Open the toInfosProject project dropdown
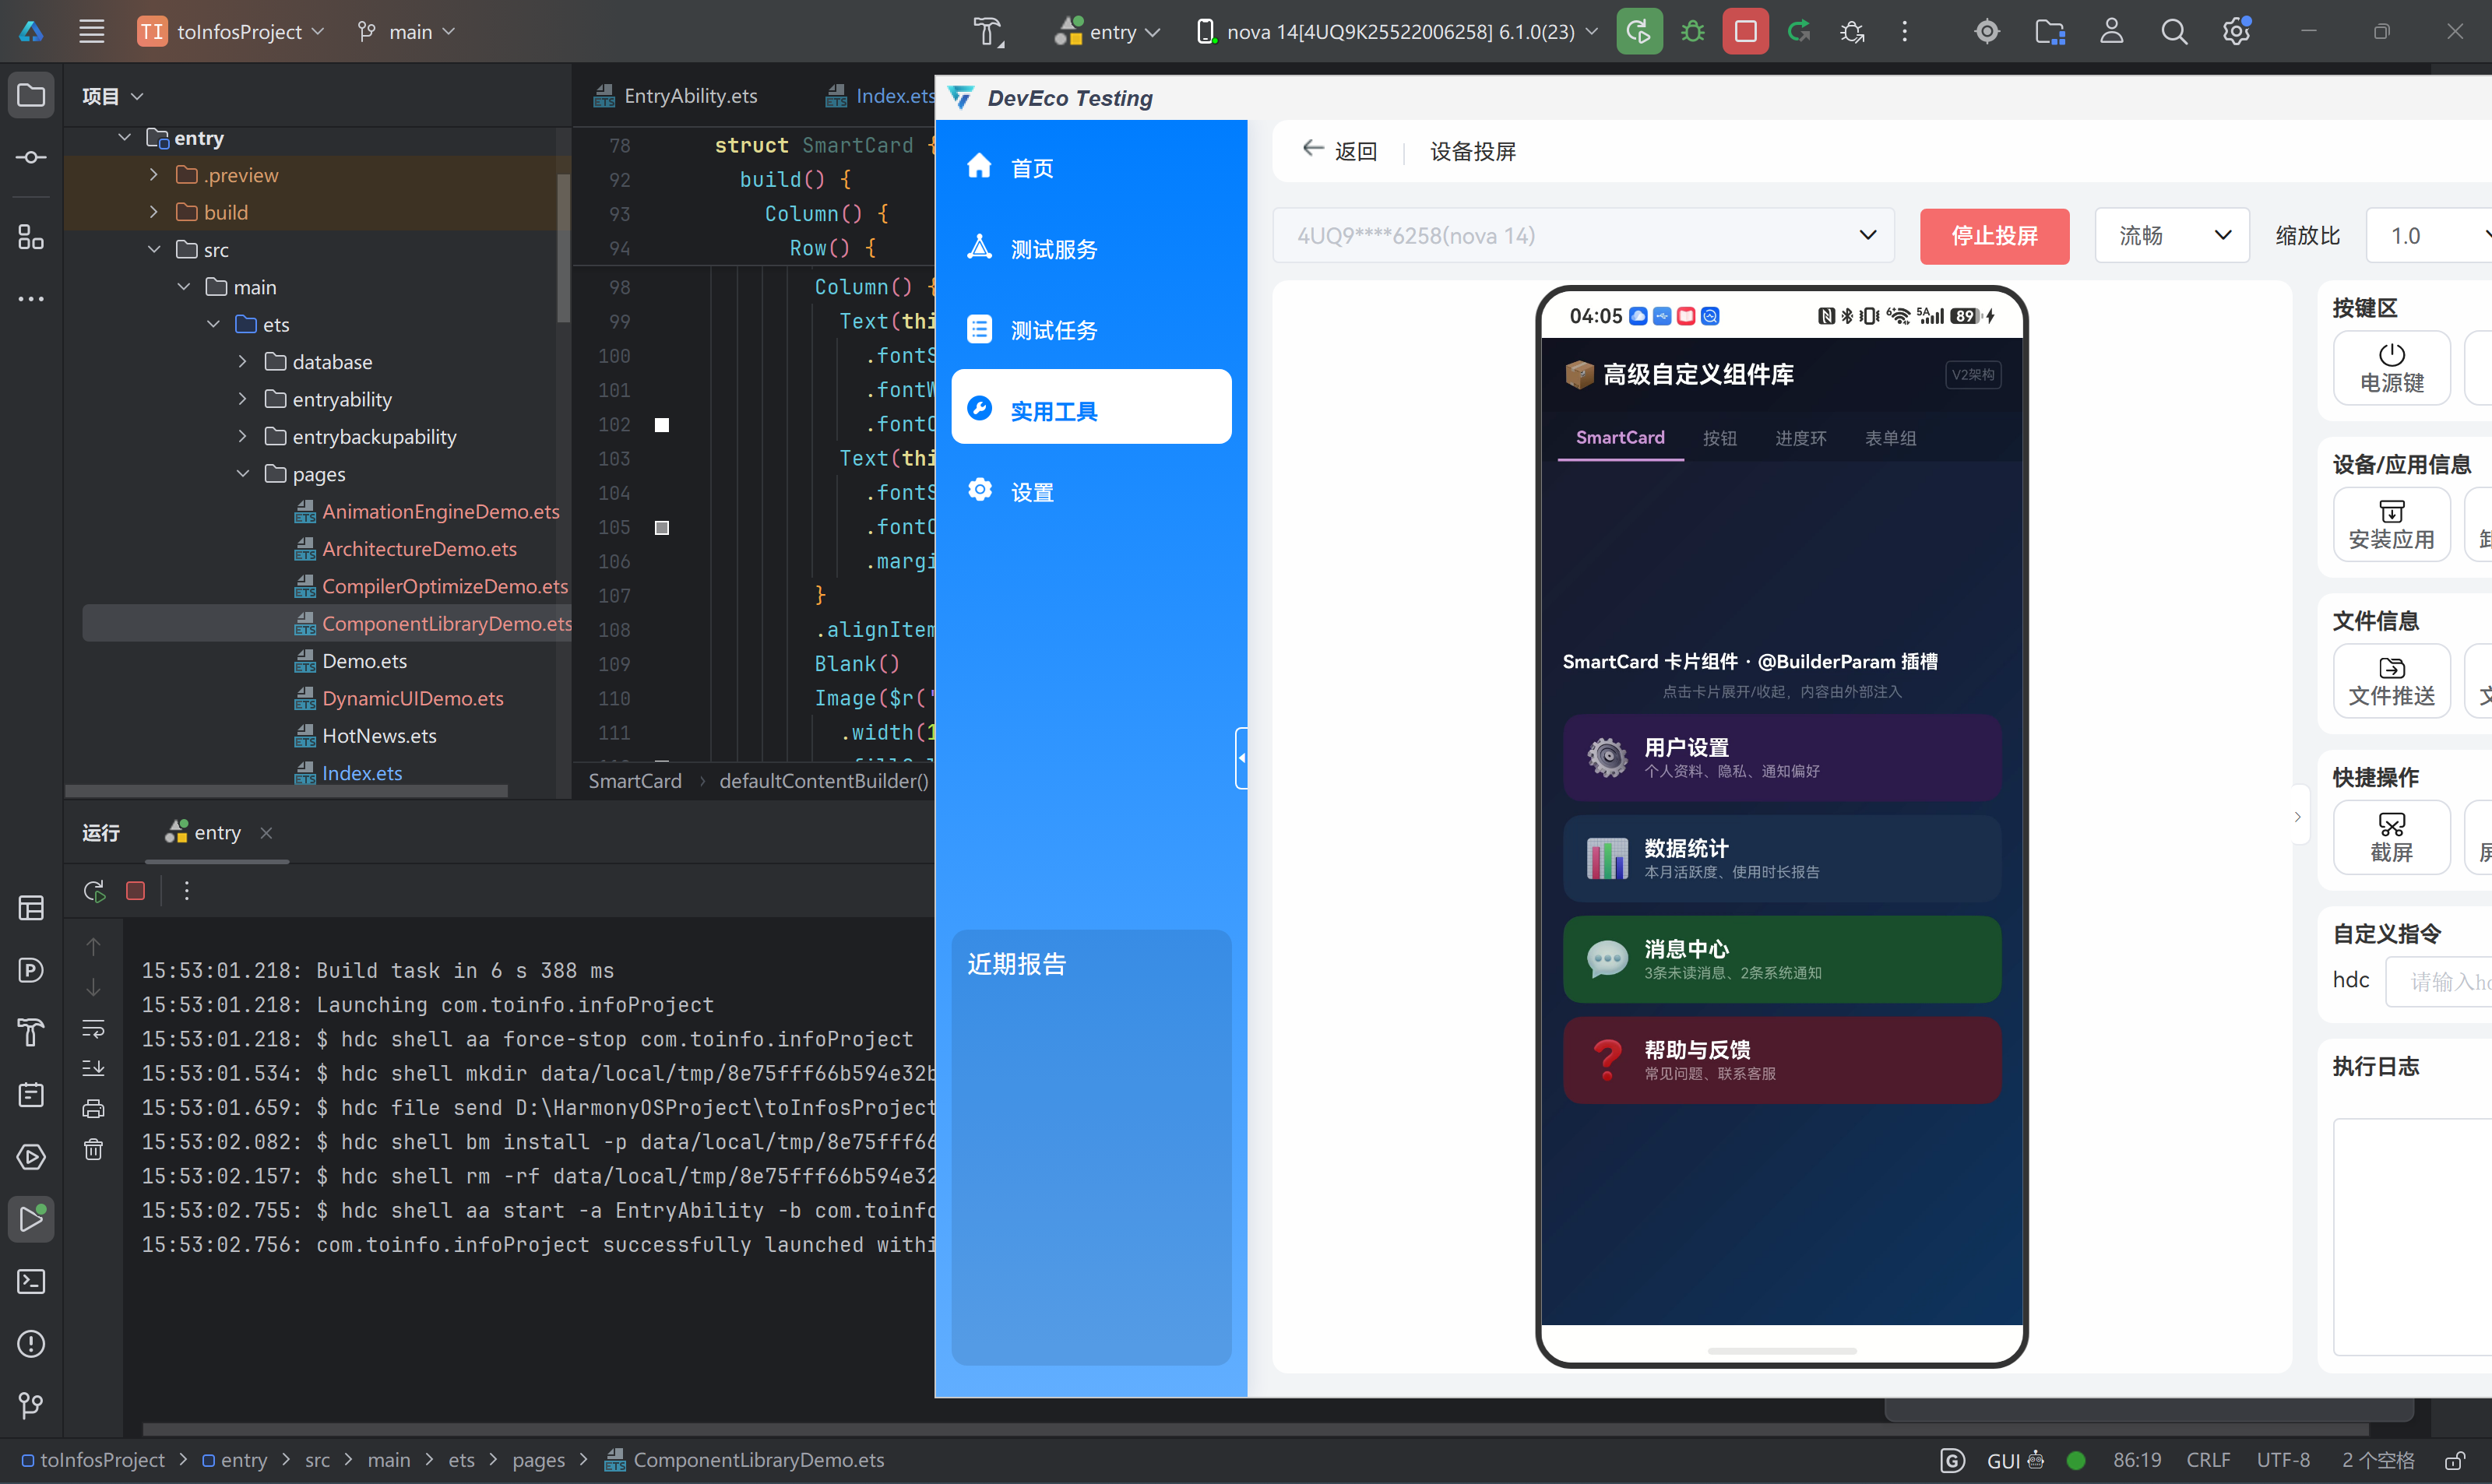This screenshot has width=2492, height=1484. (232, 31)
